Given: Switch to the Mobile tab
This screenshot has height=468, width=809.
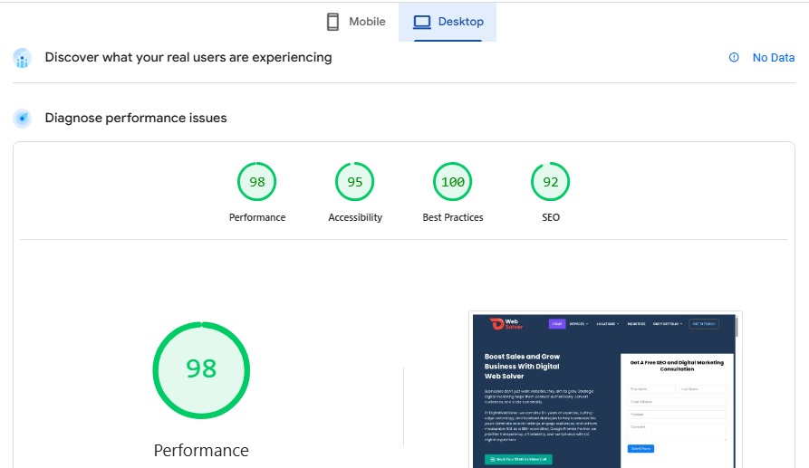Looking at the screenshot, I should click(x=356, y=22).
